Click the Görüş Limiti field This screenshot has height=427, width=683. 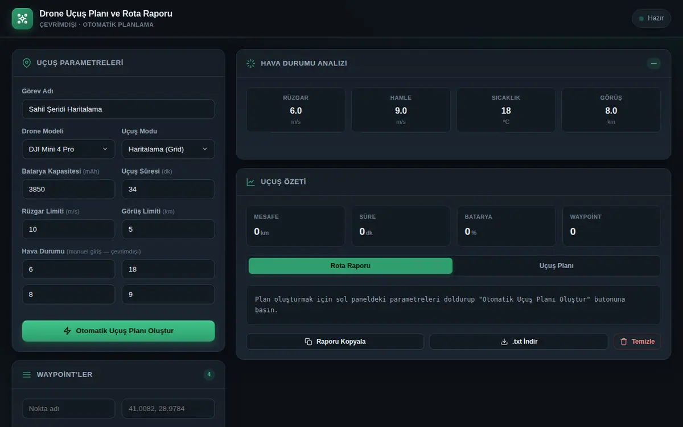point(168,229)
